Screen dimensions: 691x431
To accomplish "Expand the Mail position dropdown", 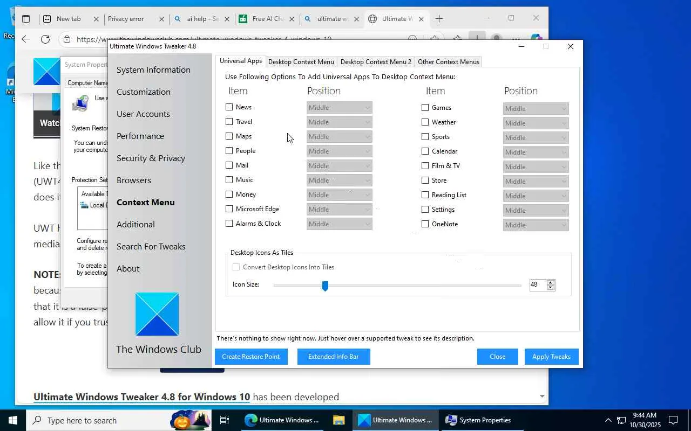I will (x=339, y=166).
